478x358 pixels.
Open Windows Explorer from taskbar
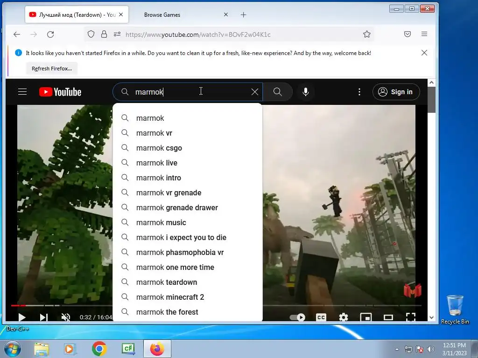pyautogui.click(x=42, y=349)
